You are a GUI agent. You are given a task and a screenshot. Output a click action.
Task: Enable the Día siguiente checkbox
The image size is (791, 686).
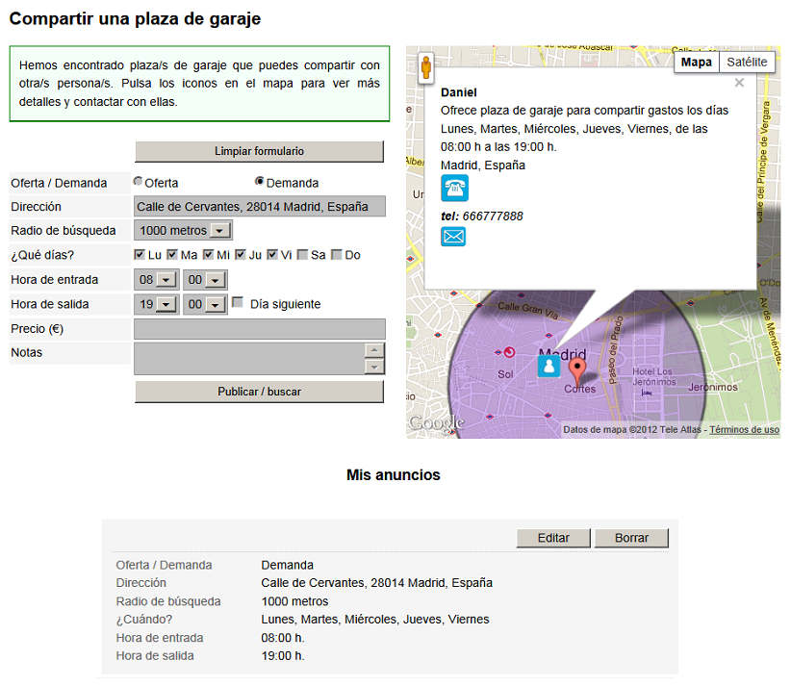tap(238, 303)
